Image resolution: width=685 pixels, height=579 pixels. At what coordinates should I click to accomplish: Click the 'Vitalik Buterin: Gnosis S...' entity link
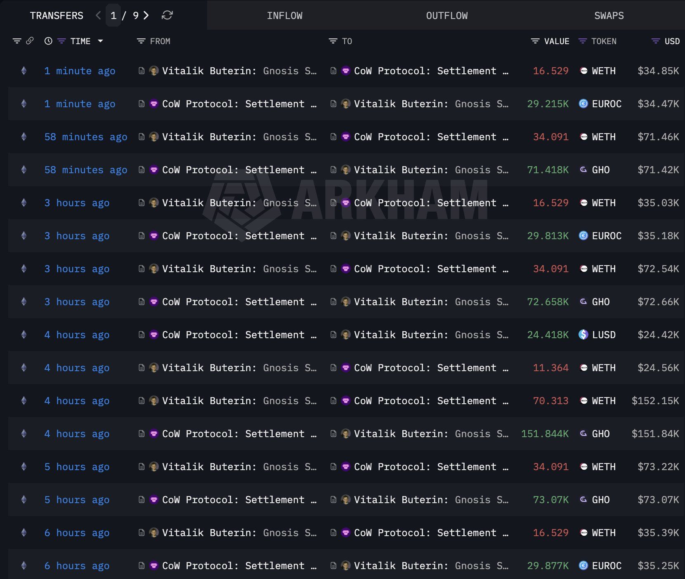coord(239,71)
